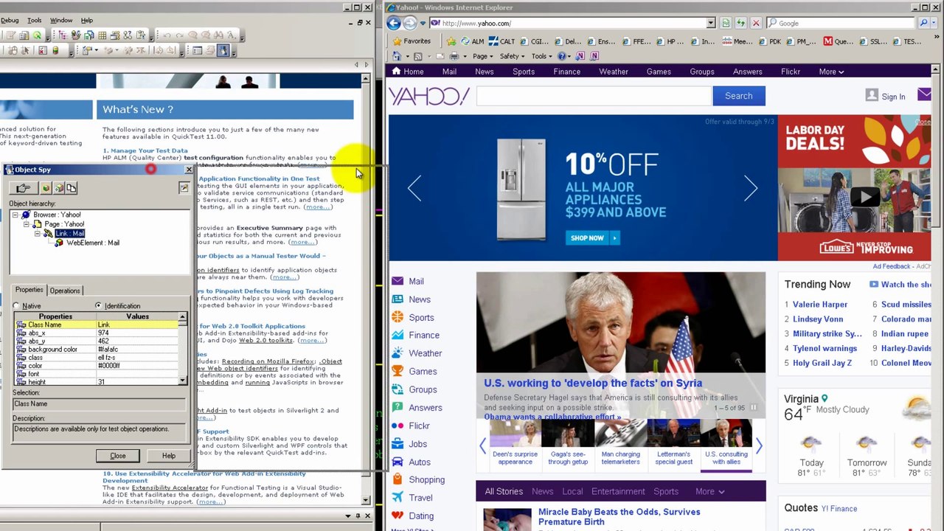Image resolution: width=944 pixels, height=531 pixels.
Task: Click the Help button in Object Spy
Action: point(169,456)
